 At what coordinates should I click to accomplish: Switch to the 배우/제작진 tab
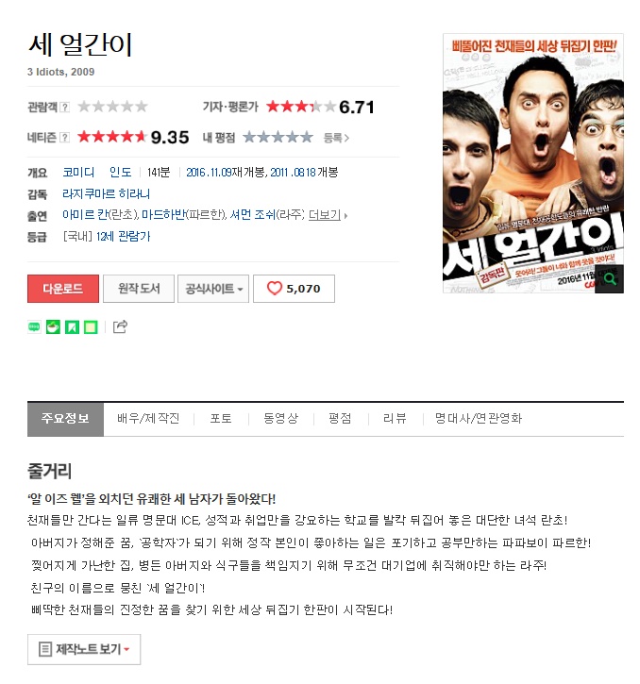tap(148, 418)
